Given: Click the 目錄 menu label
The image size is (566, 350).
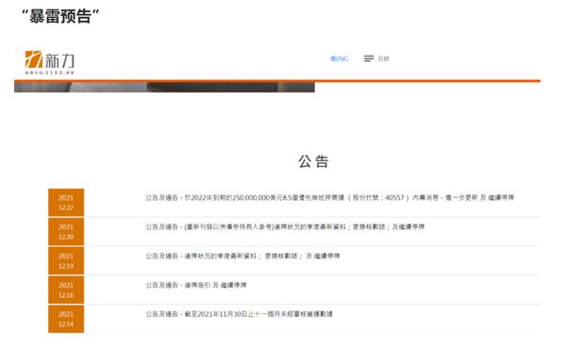Looking at the screenshot, I should point(383,58).
